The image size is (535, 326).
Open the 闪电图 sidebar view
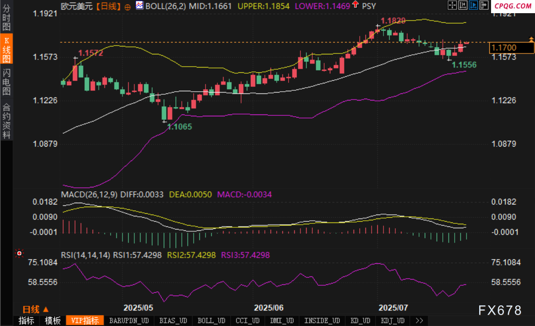pos(7,82)
